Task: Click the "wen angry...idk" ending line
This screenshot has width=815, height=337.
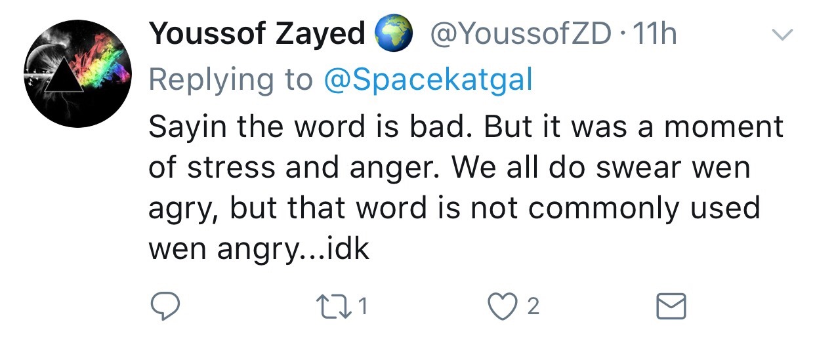Action: pyautogui.click(x=260, y=248)
